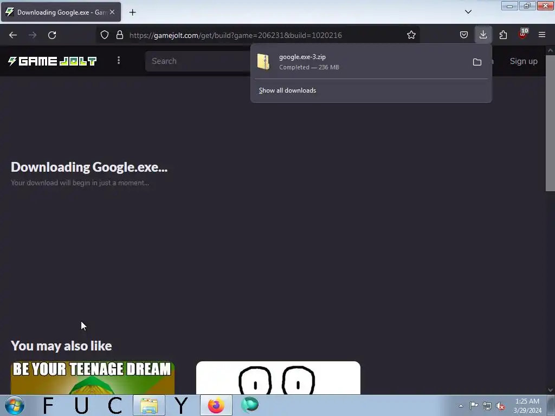The image size is (555, 416).
Task: Open the network tray icon
Action: click(487, 406)
